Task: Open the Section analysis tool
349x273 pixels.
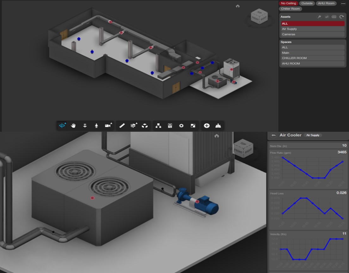Action: [x=134, y=126]
